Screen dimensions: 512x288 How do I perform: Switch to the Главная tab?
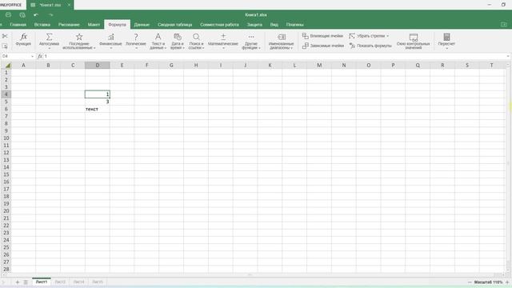(x=18, y=25)
